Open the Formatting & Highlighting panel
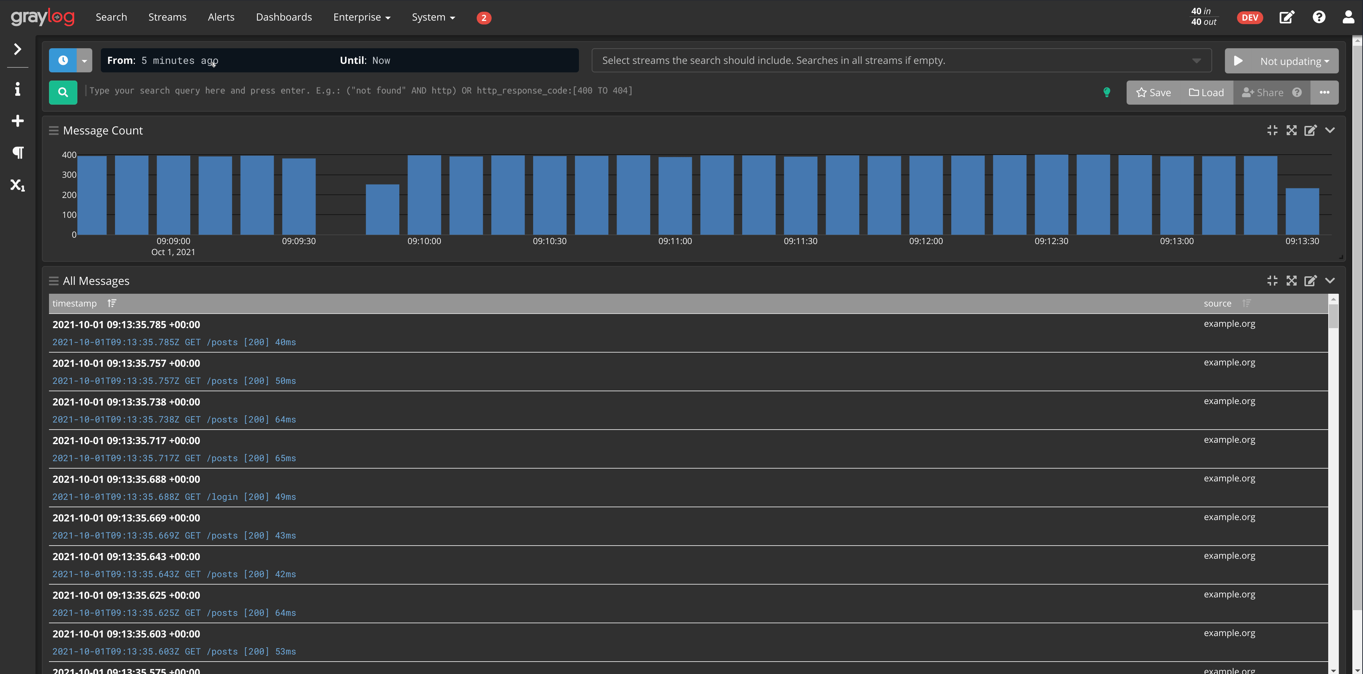1363x674 pixels. click(x=17, y=152)
